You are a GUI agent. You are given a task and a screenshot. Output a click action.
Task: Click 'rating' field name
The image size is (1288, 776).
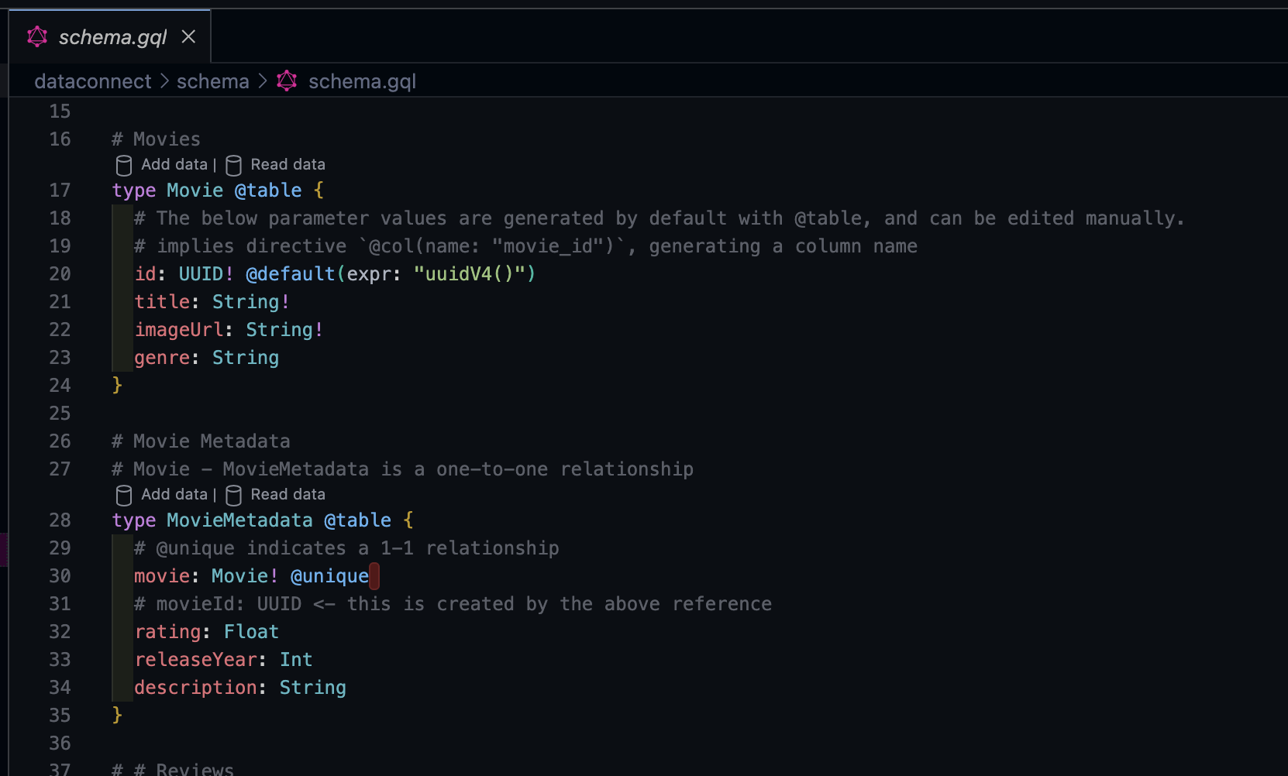[167, 632]
